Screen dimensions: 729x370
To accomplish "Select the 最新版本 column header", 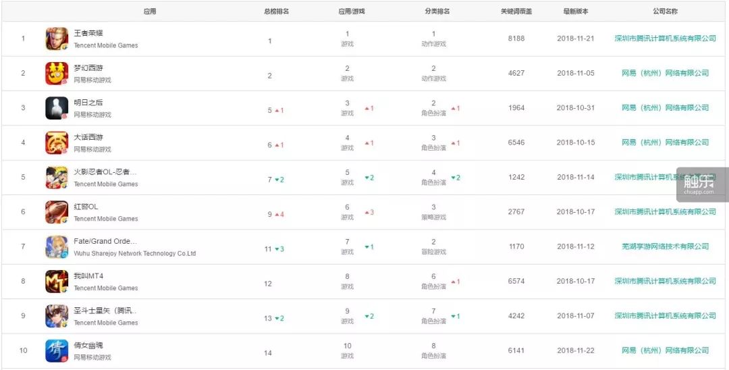I will pos(576,11).
